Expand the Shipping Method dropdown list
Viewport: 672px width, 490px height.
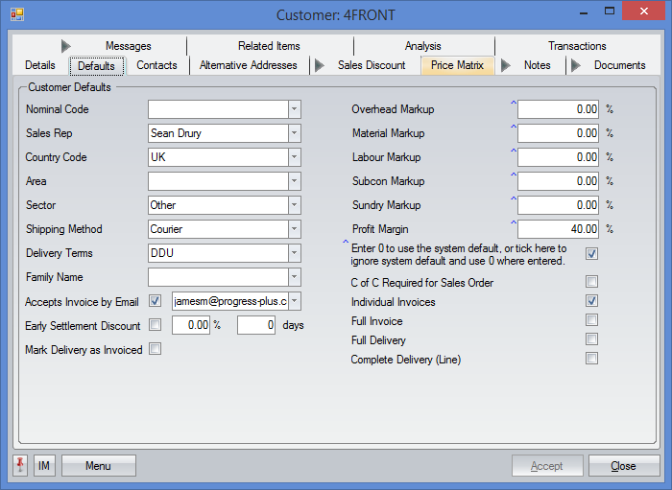(295, 229)
